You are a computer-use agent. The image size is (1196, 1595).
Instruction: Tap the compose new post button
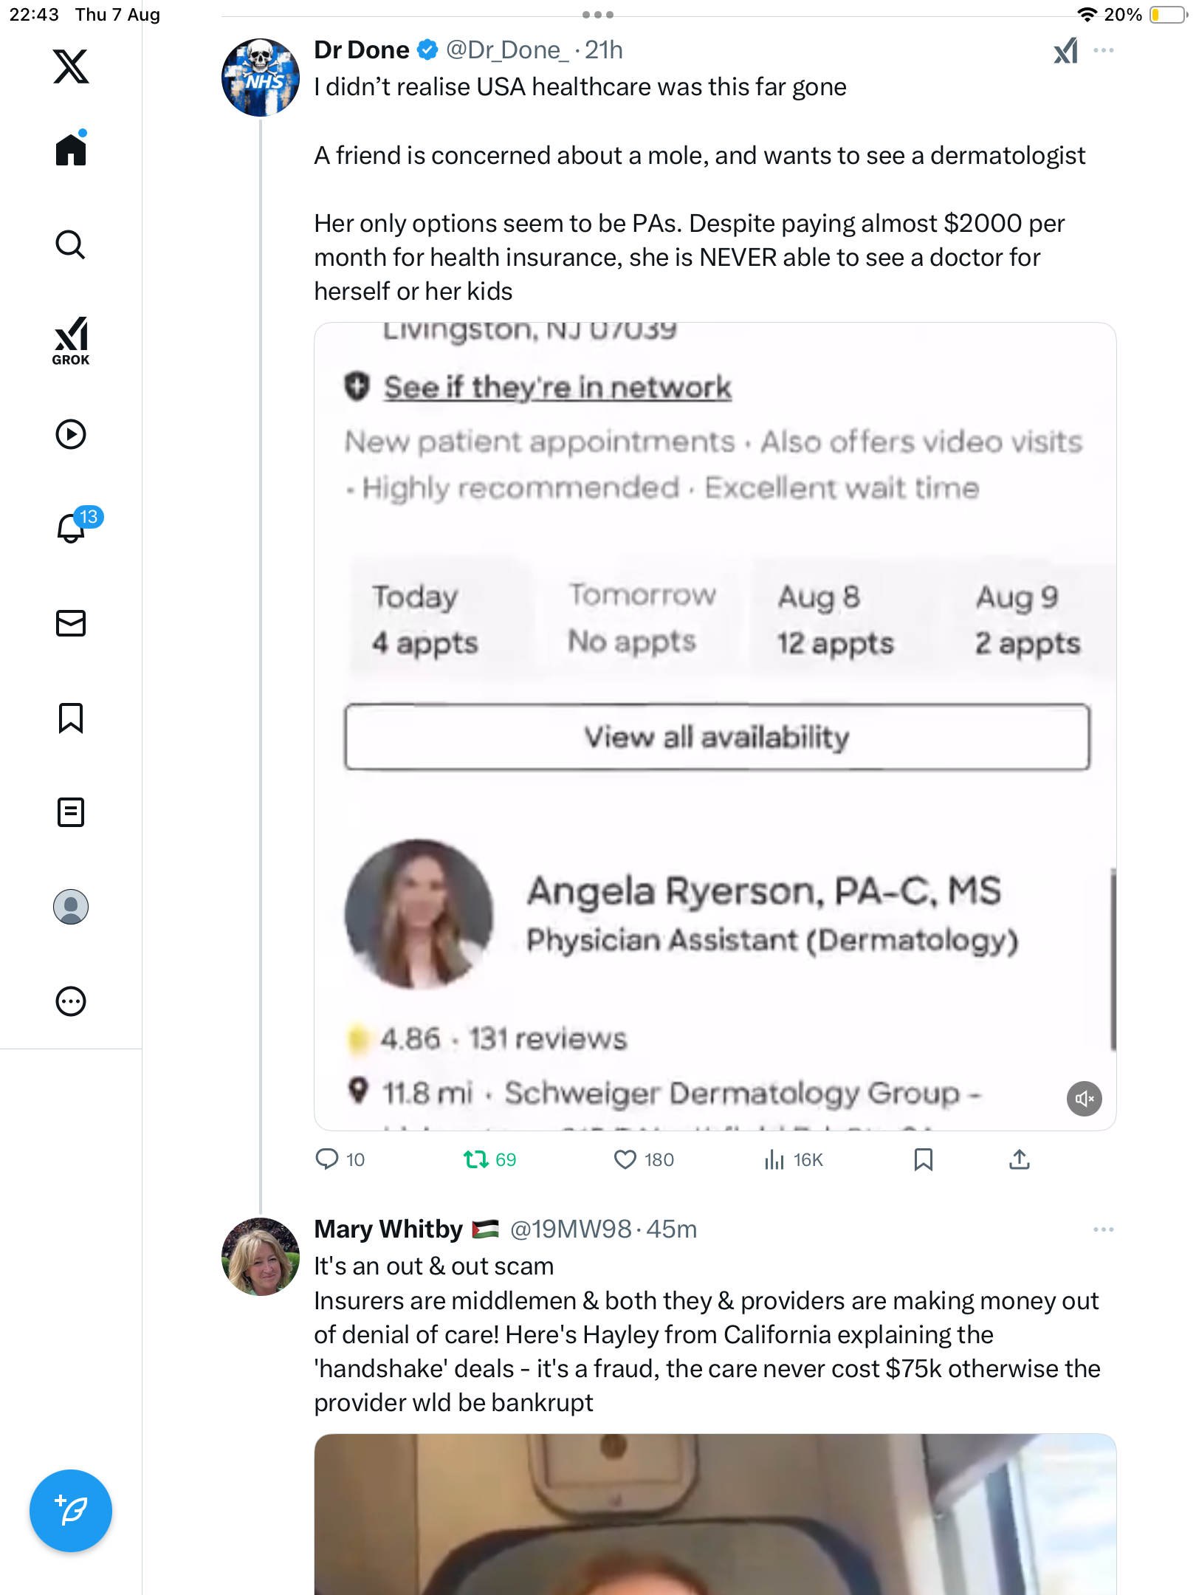tap(71, 1511)
